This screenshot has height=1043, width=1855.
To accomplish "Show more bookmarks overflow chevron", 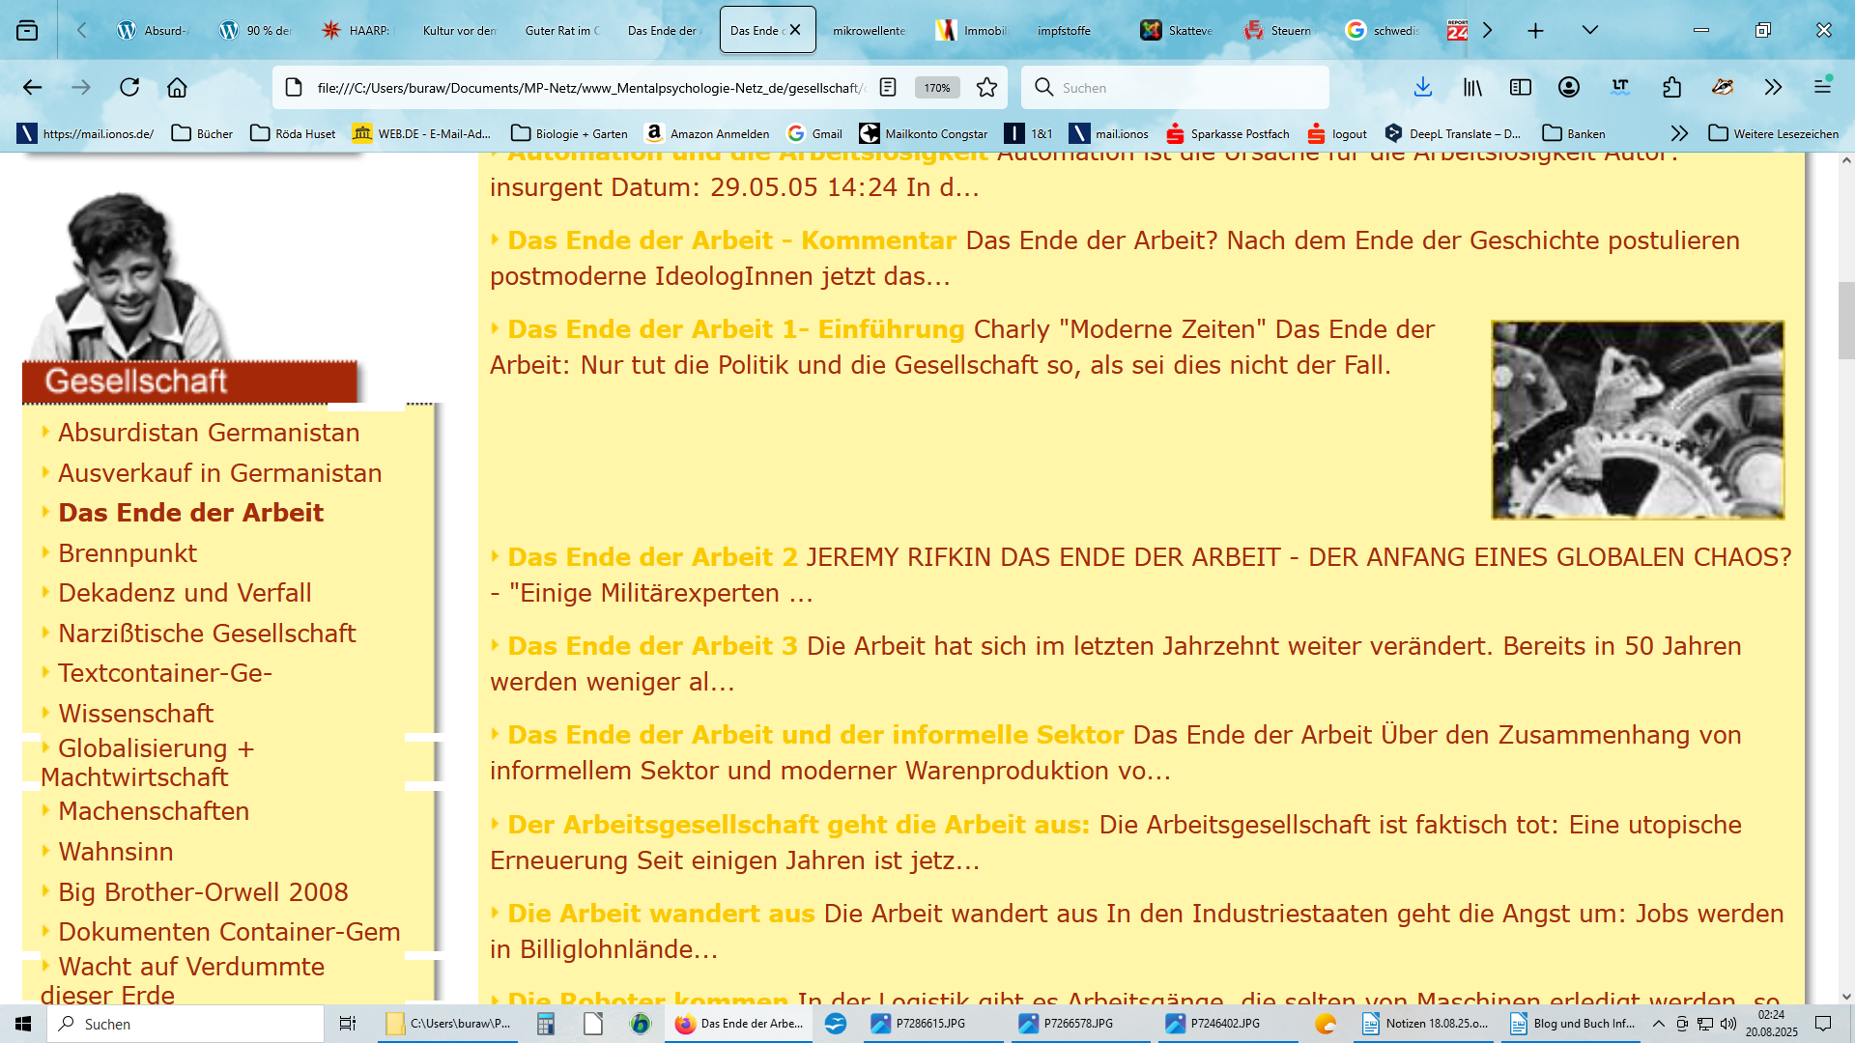I will (1679, 133).
